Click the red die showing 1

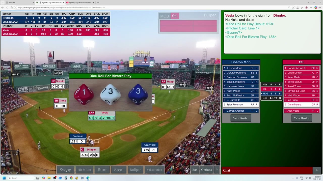pyautogui.click(x=84, y=94)
